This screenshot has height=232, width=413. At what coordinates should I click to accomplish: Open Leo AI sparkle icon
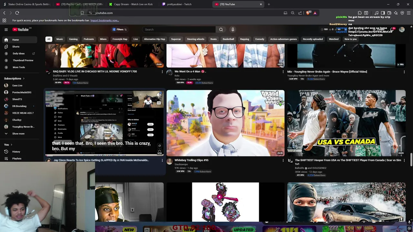[396, 13]
